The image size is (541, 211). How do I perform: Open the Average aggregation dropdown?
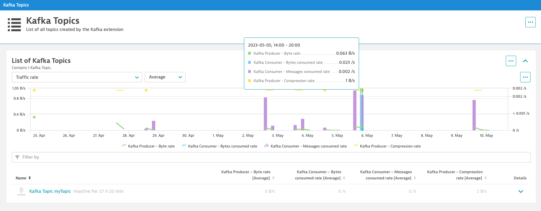coord(165,77)
